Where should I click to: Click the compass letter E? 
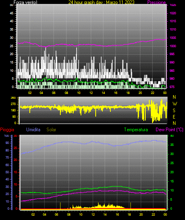[x=174, y=117]
